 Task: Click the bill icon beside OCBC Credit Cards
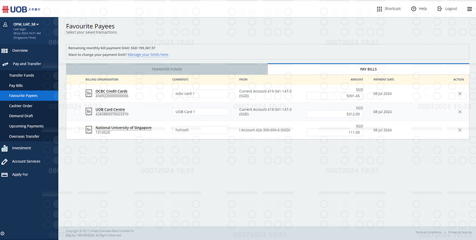click(x=89, y=93)
